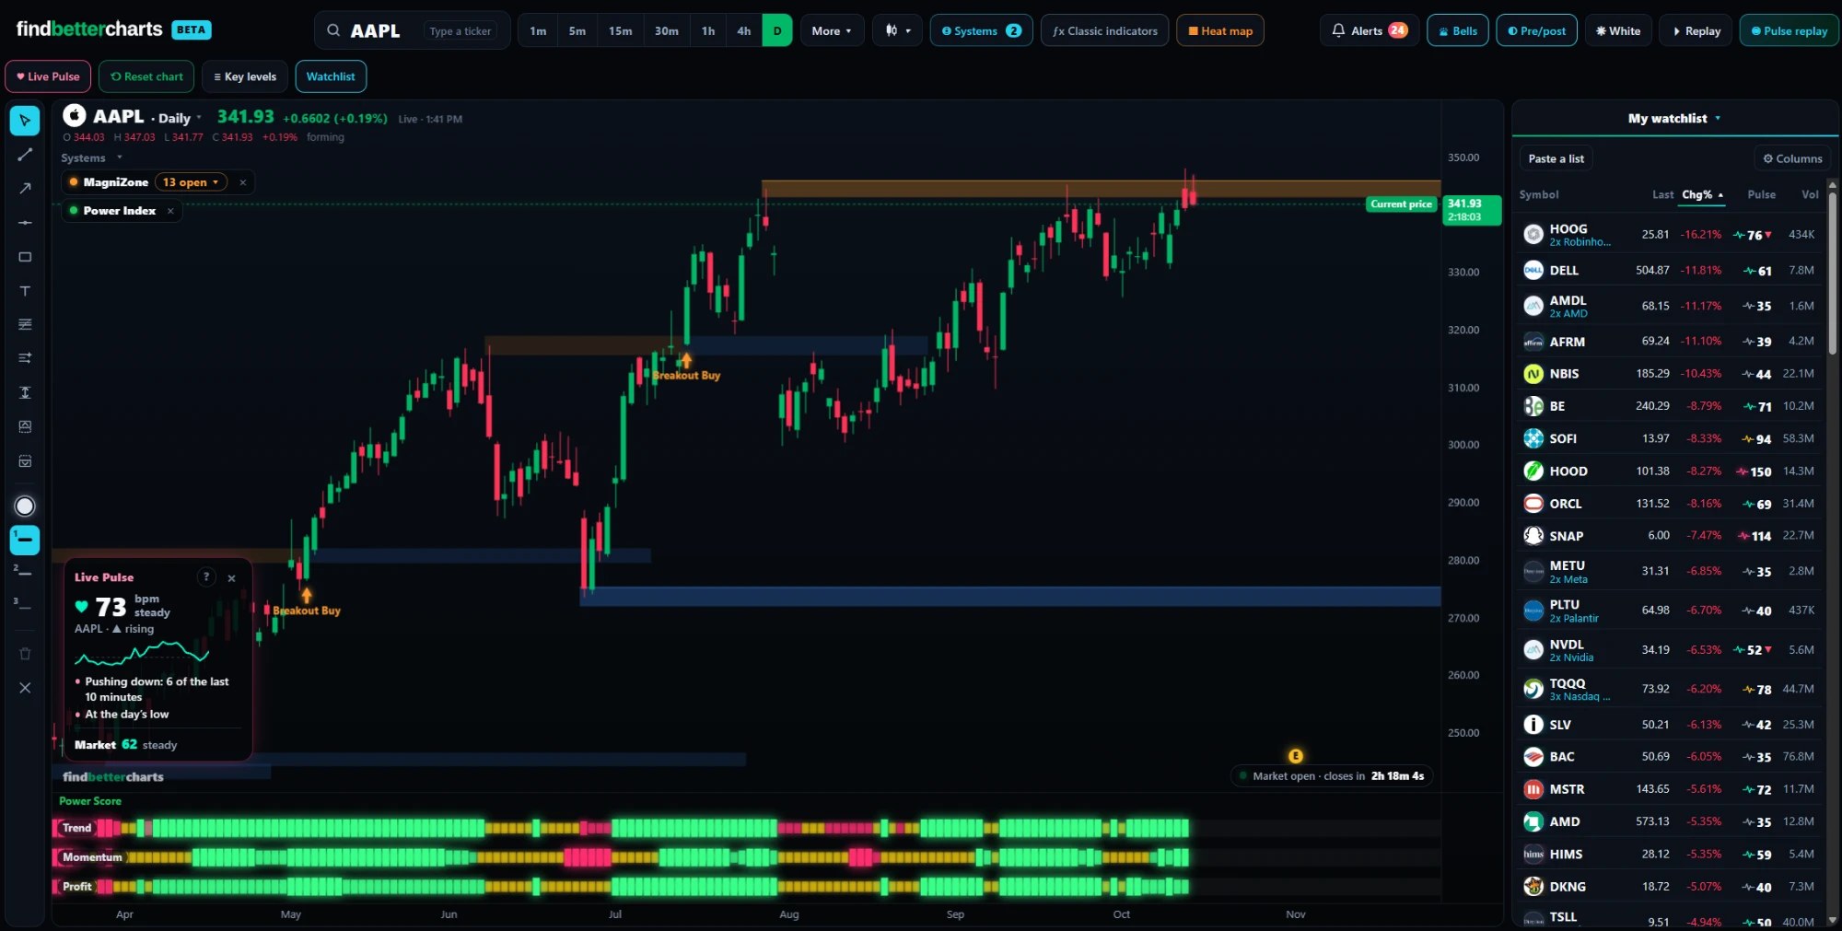Image resolution: width=1842 pixels, height=931 pixels.
Task: Toggle the Heat map
Action: [1220, 30]
